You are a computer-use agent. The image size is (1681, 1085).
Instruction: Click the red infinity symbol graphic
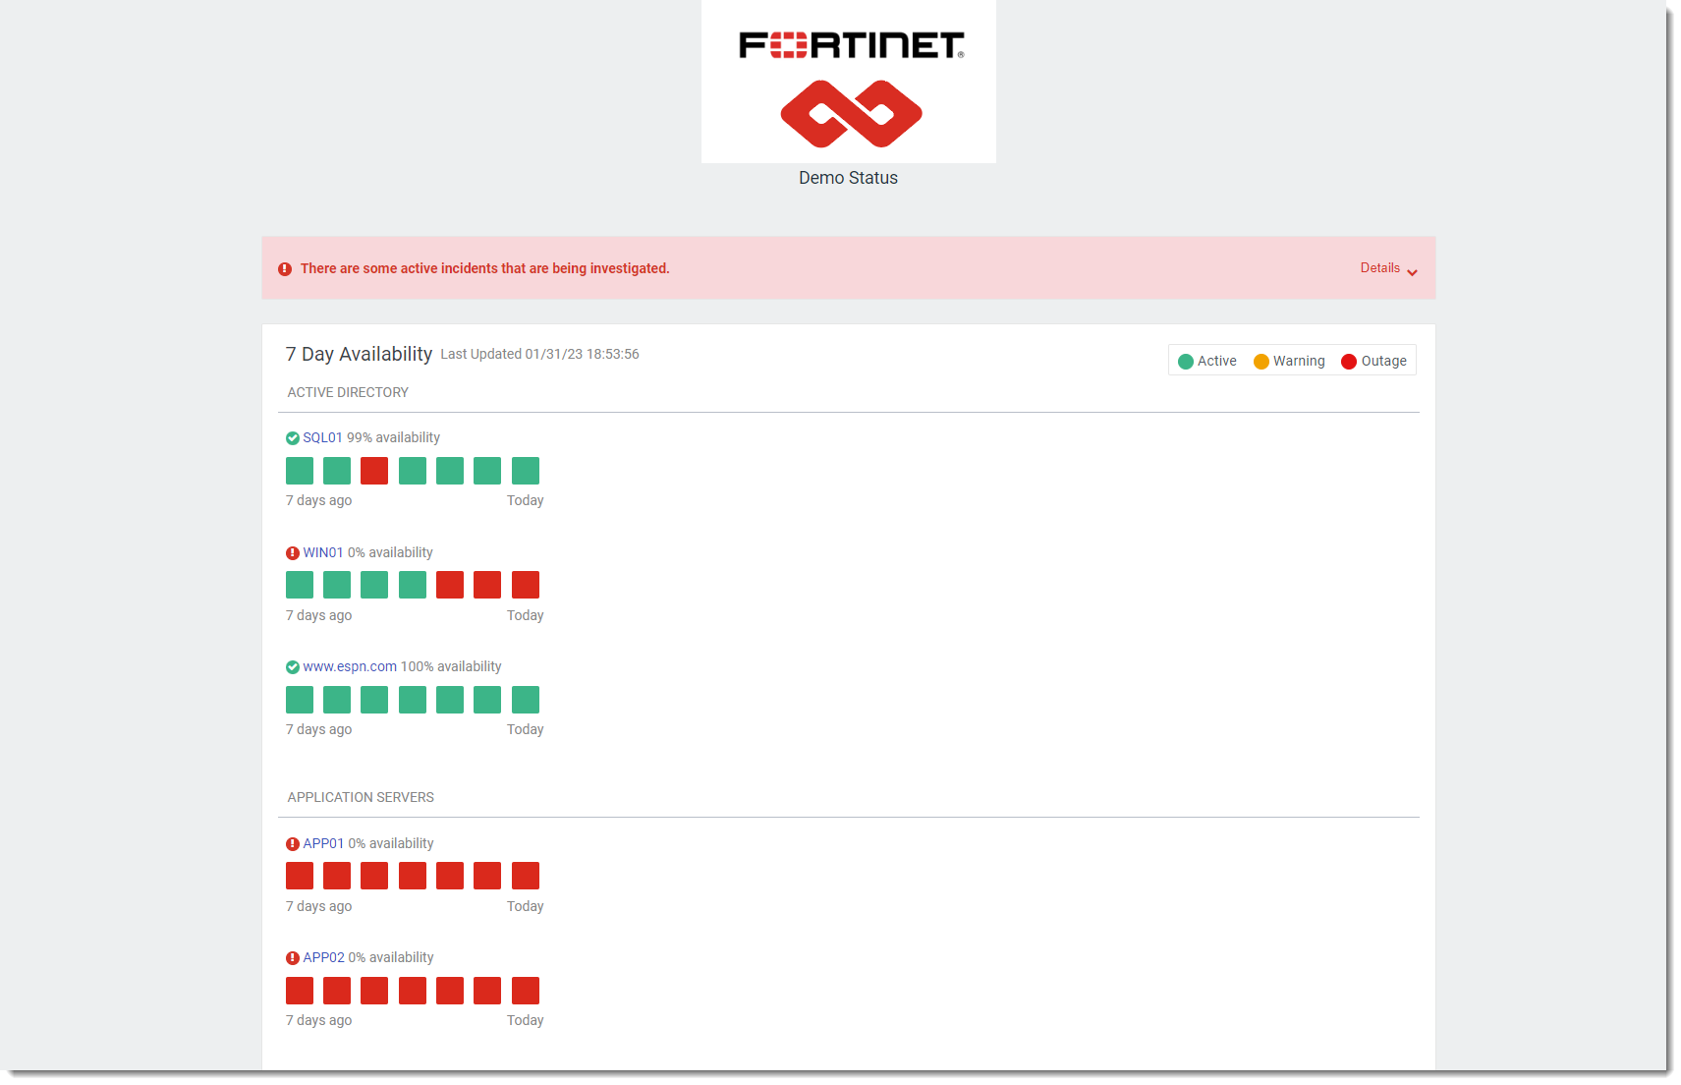coord(849,114)
